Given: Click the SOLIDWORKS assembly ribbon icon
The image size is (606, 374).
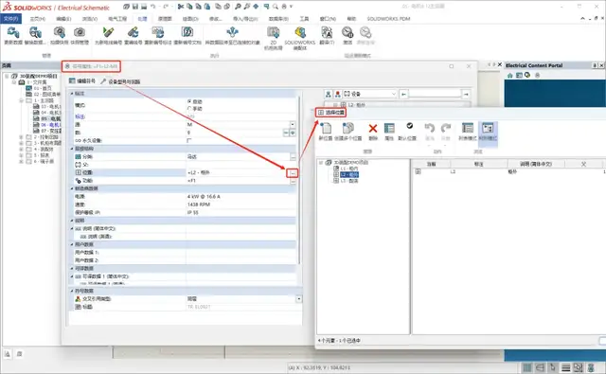Looking at the screenshot, I should (300, 32).
